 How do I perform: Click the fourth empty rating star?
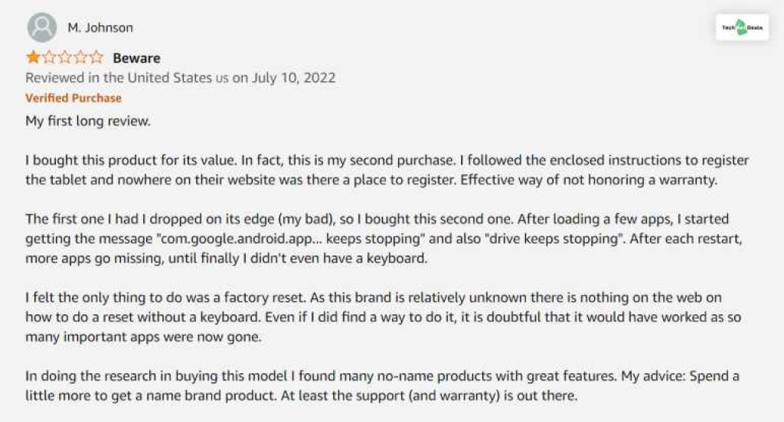coord(80,57)
